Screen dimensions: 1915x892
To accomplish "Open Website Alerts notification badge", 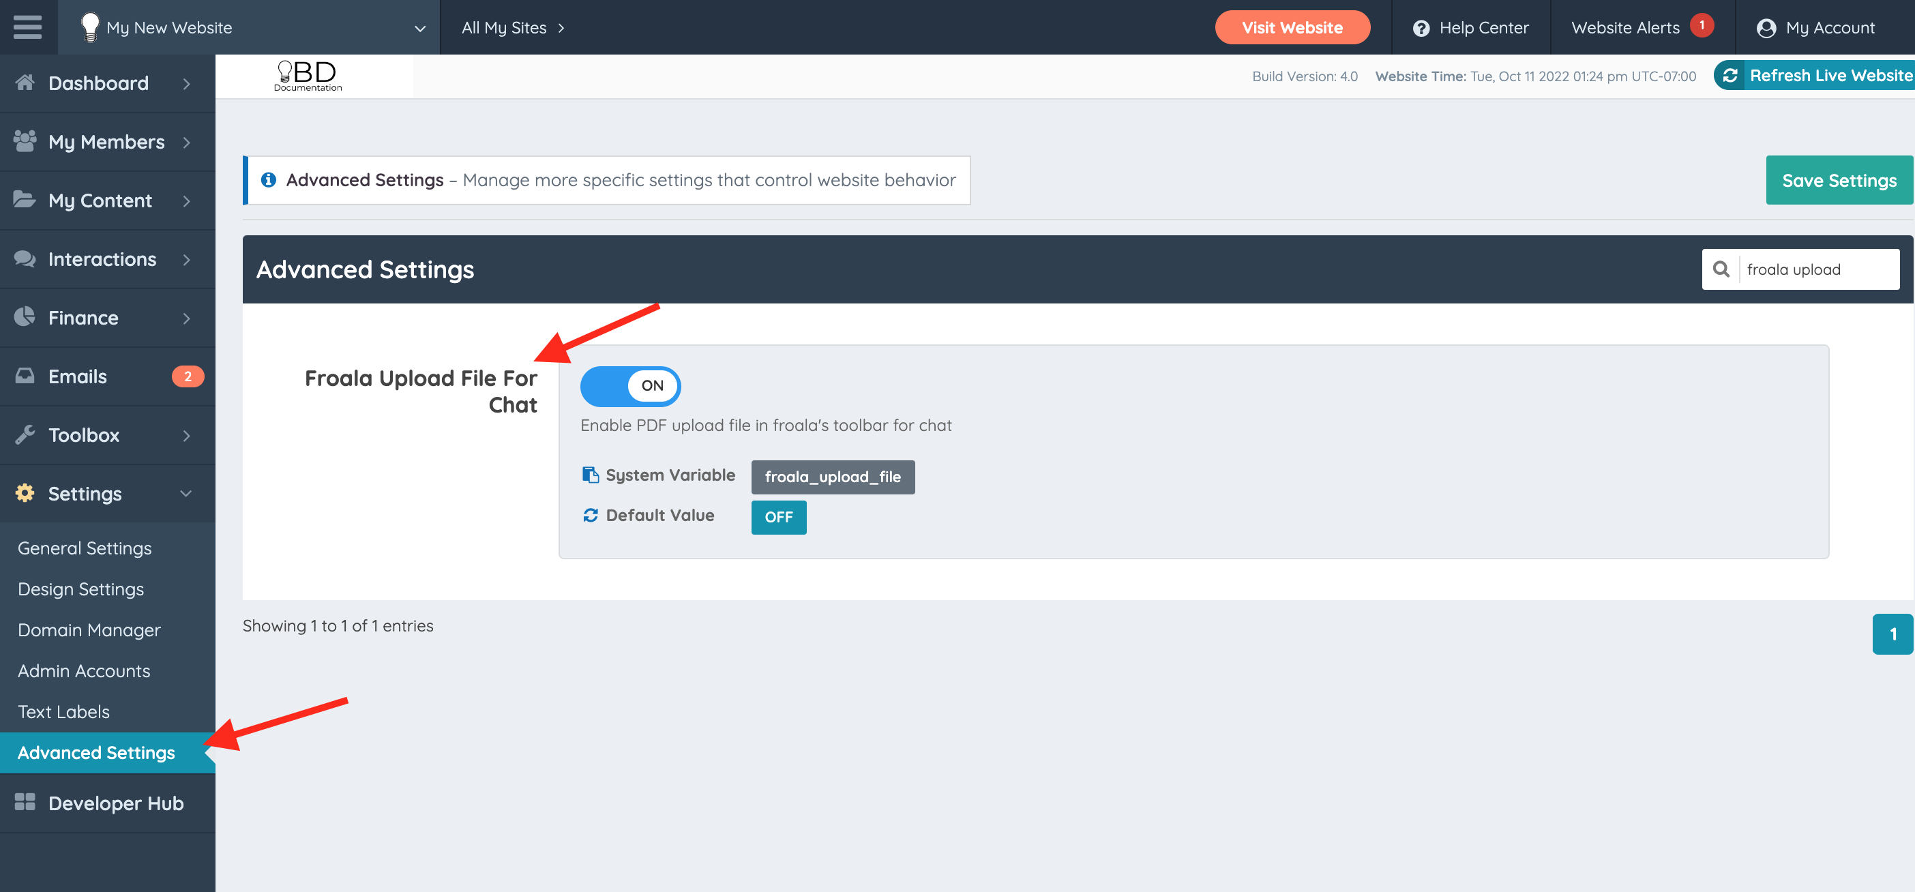I will tap(1702, 25).
